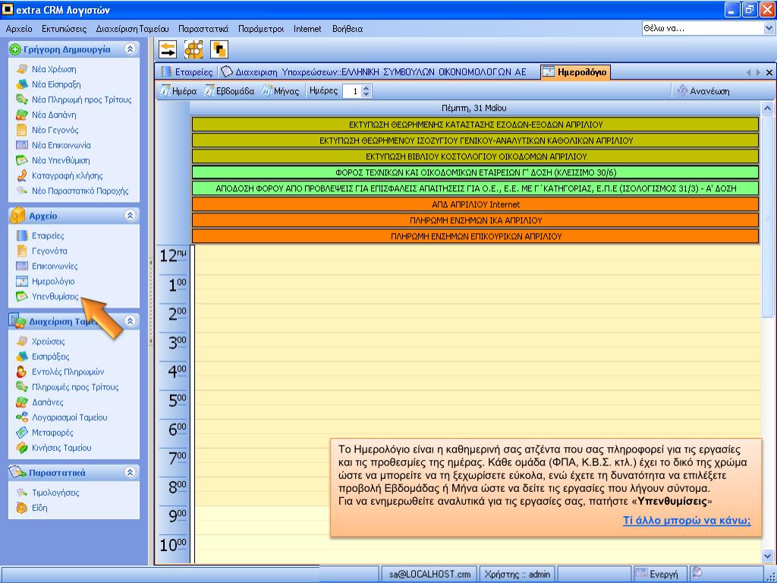Screen dimensions: 777x583
Task: Switch to Διαχείριση Υποχρεώσεων tab
Action: [x=373, y=72]
